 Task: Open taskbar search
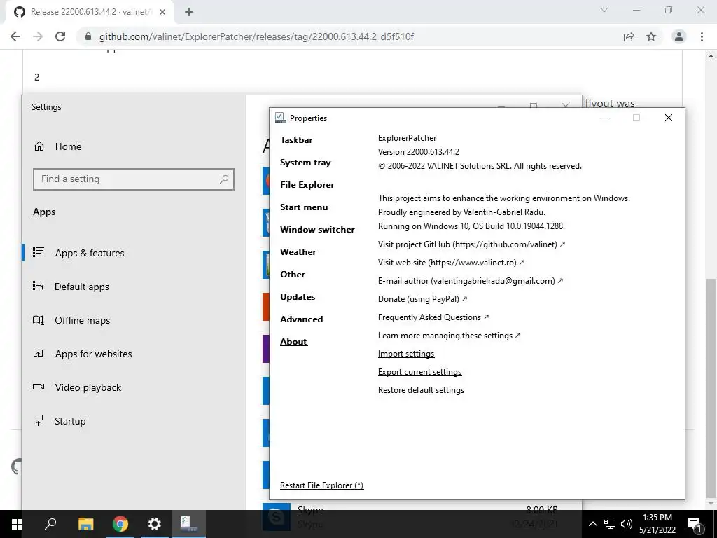(50, 524)
